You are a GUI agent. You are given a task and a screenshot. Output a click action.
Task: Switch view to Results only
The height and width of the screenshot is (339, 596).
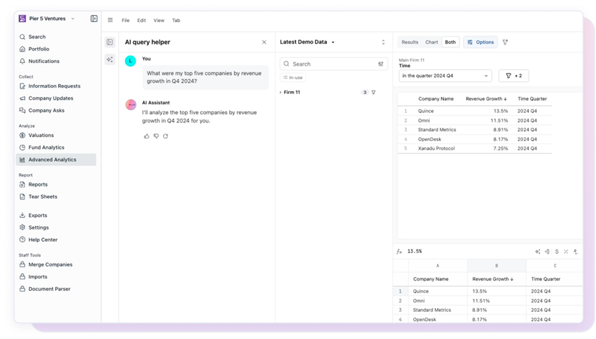pyautogui.click(x=410, y=42)
